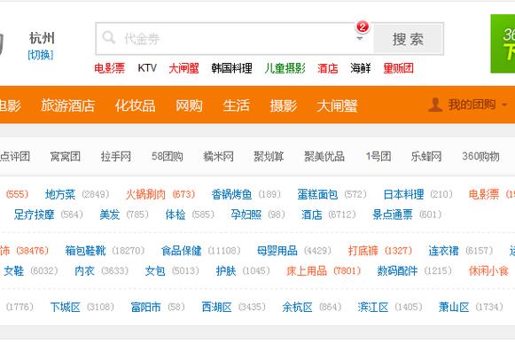515x343 pixels.
Task: Open 数码配件 category (1215)
Action: tap(397, 271)
